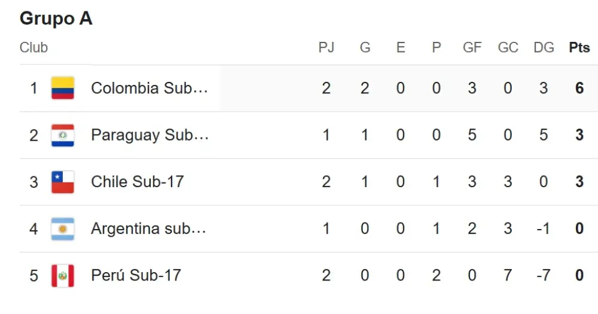Click Paraguay's goal difference of 5
The image size is (598, 314).
click(x=544, y=135)
